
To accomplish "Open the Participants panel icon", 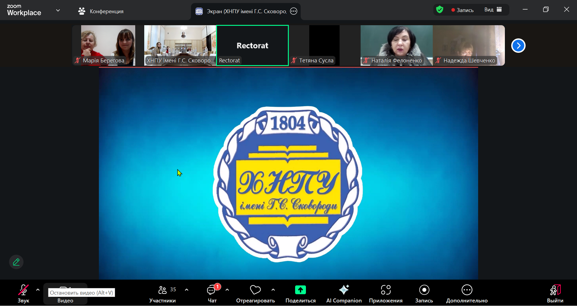I will coord(162,290).
